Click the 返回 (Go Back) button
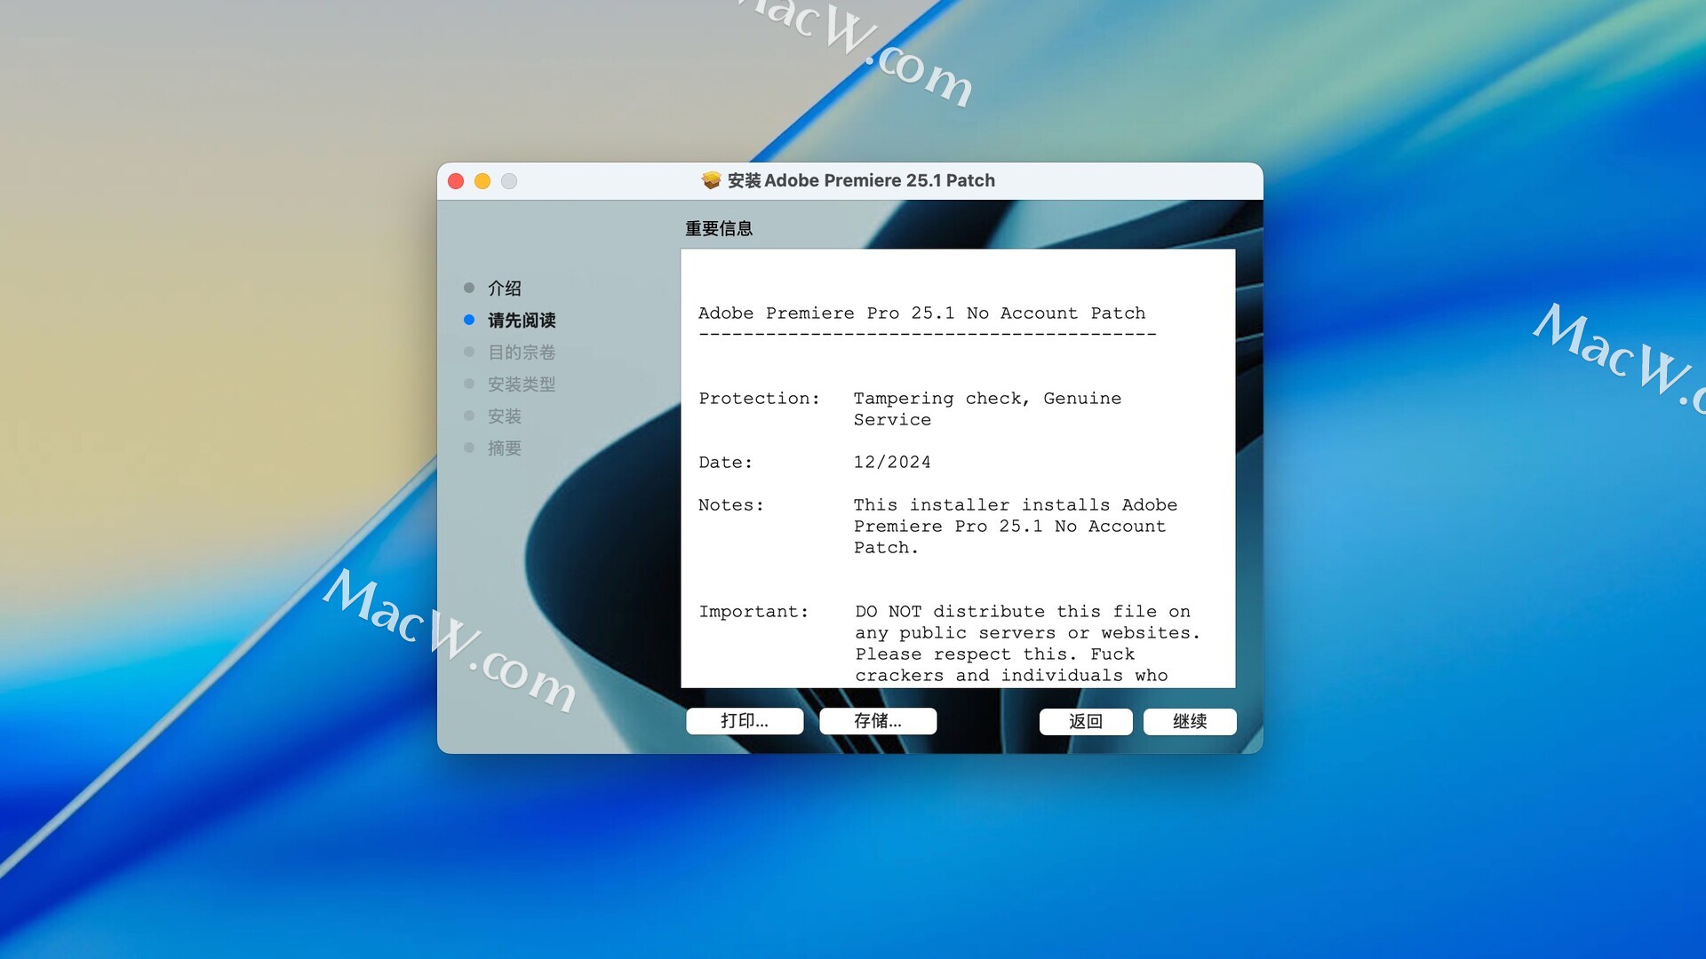Image resolution: width=1706 pixels, height=959 pixels. pos(1086,721)
